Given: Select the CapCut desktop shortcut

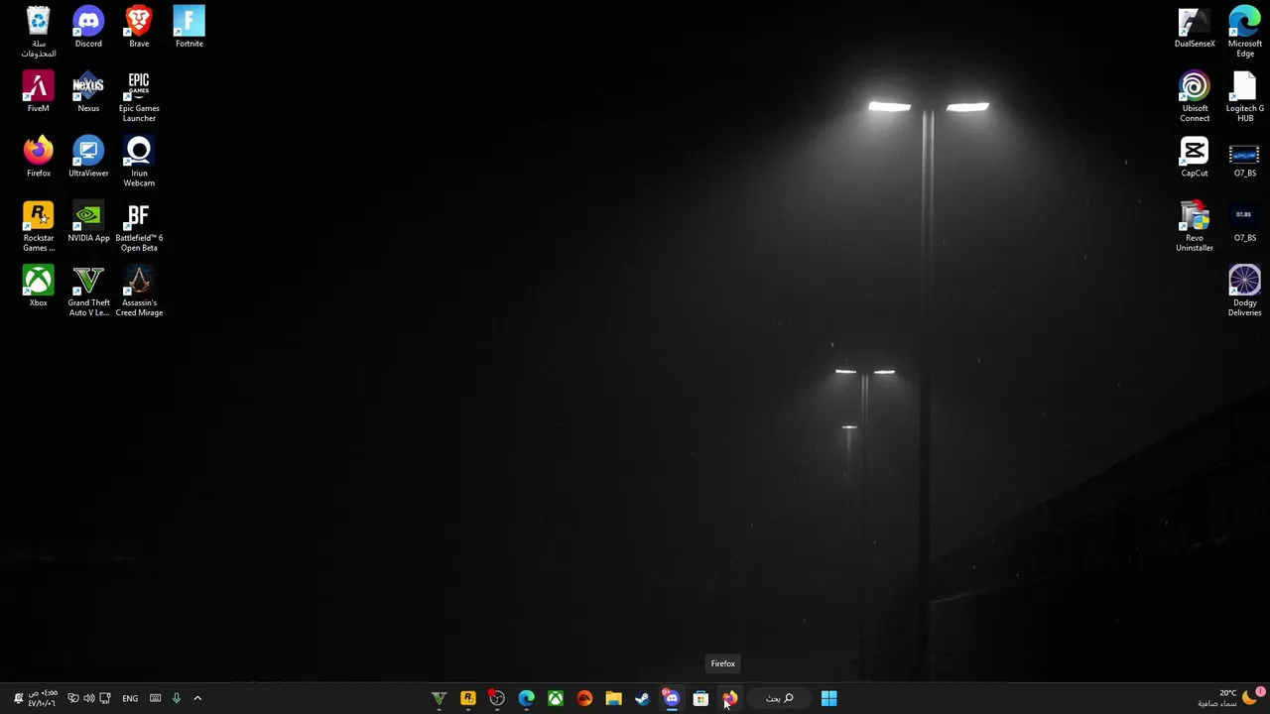Looking at the screenshot, I should [x=1195, y=157].
